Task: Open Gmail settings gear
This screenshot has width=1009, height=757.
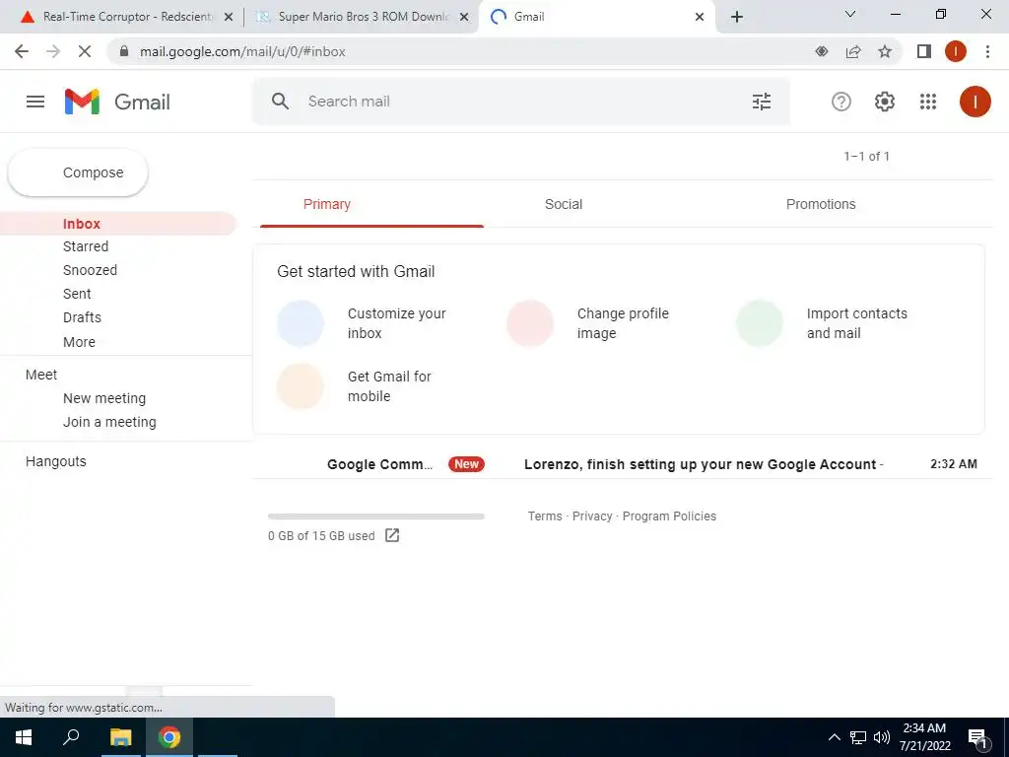Action: point(885,102)
